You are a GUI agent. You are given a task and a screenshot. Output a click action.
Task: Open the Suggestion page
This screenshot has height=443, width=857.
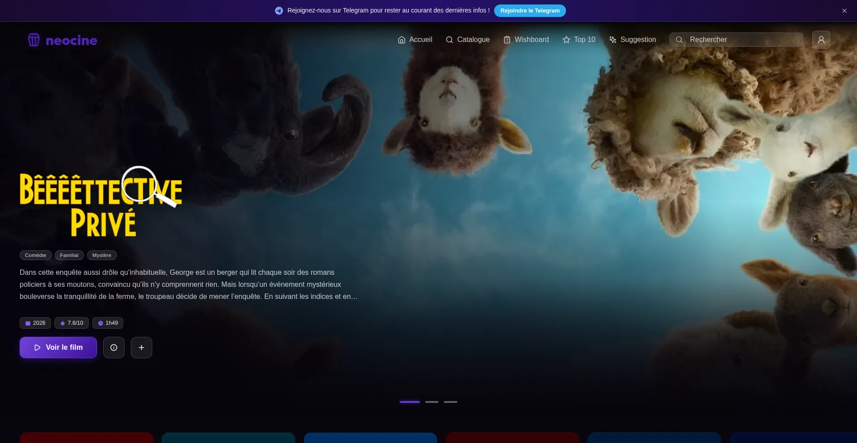tap(632, 40)
